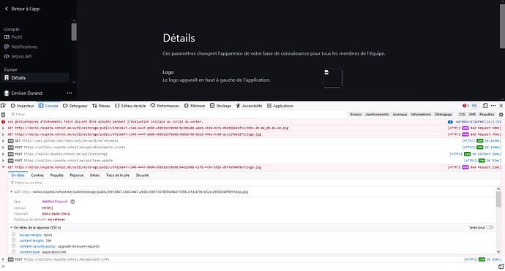Clear console with the trash icon
The width and height of the screenshot is (505, 271).
coord(3,115)
